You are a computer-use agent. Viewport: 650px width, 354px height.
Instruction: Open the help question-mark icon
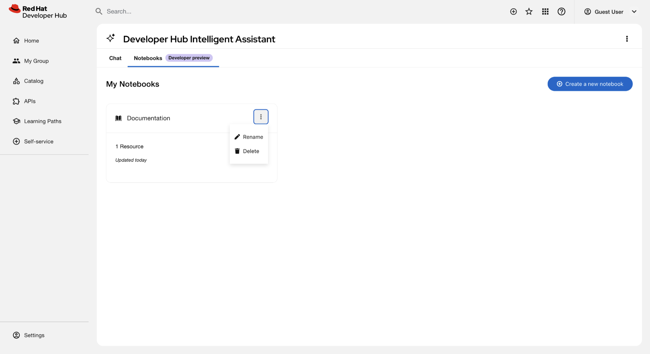coord(561,12)
